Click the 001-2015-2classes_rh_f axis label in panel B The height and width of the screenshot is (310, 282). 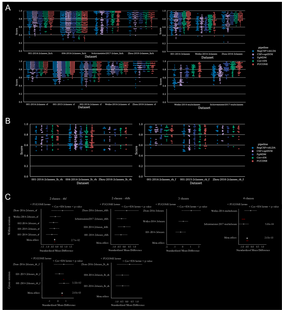[195, 180]
